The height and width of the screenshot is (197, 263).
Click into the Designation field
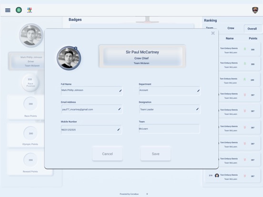click(170, 109)
